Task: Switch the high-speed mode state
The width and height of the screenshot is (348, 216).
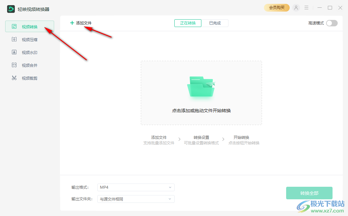Action: coord(332,23)
